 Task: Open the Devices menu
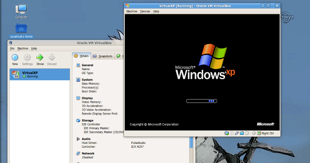[145, 11]
